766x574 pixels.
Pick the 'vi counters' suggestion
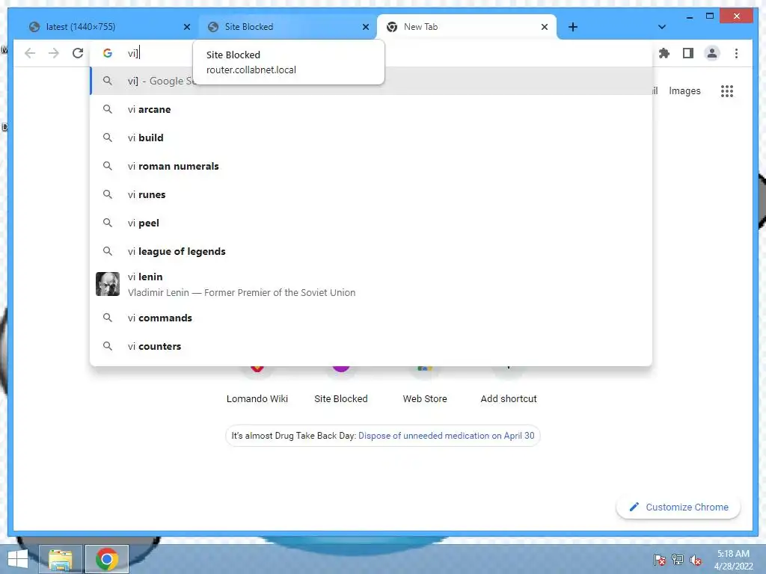point(371,346)
